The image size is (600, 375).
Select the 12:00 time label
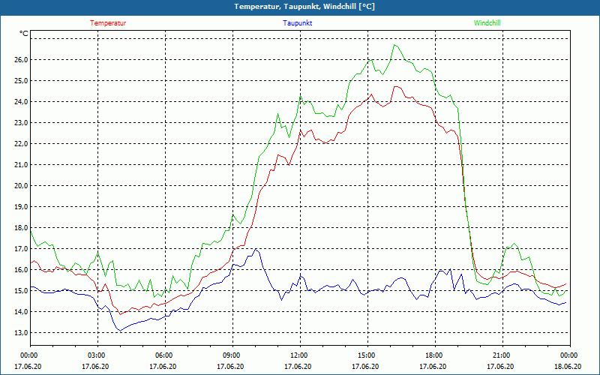(299, 355)
